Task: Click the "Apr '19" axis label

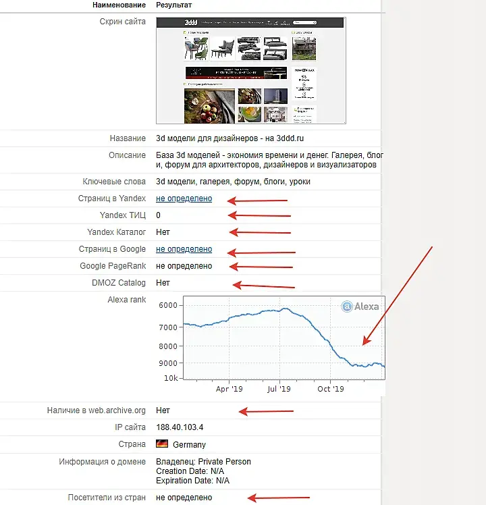Action: pyautogui.click(x=230, y=389)
